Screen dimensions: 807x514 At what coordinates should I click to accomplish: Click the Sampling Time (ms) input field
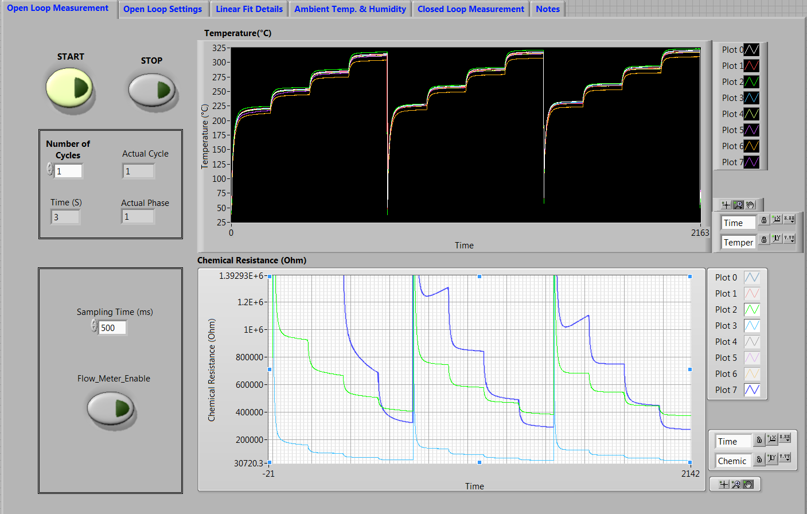click(x=112, y=328)
